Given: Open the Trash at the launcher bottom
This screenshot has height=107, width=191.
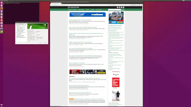Looking at the screenshot, I should 1,105.
